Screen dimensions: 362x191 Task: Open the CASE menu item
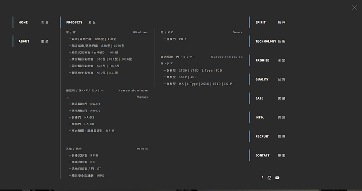(x=259, y=98)
